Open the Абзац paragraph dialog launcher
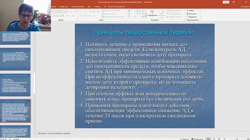250x140 pixels. [x=126, y=20]
